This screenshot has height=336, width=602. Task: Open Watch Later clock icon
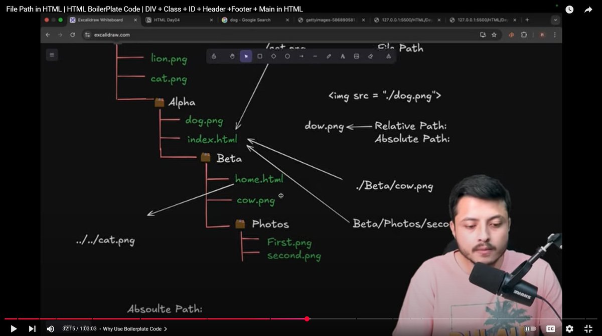tap(569, 9)
